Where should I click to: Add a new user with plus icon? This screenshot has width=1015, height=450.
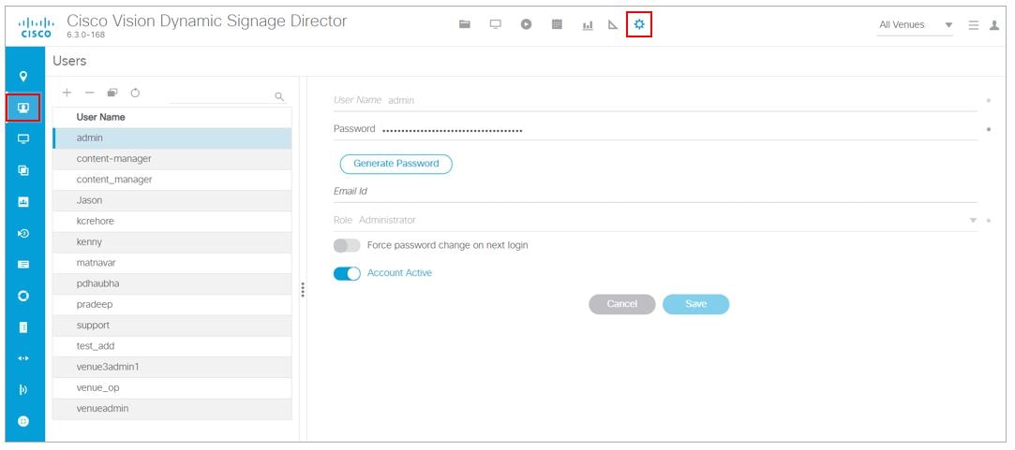click(x=67, y=93)
